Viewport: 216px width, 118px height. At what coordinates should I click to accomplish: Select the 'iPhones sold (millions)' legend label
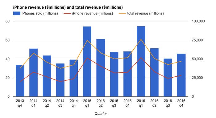pyautogui.click(x=40, y=14)
